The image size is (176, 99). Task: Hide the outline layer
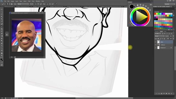coord(156,42)
